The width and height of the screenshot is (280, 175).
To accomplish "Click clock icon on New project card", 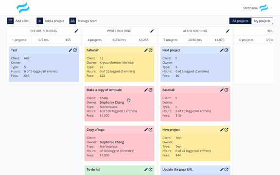I will [x=226, y=130].
